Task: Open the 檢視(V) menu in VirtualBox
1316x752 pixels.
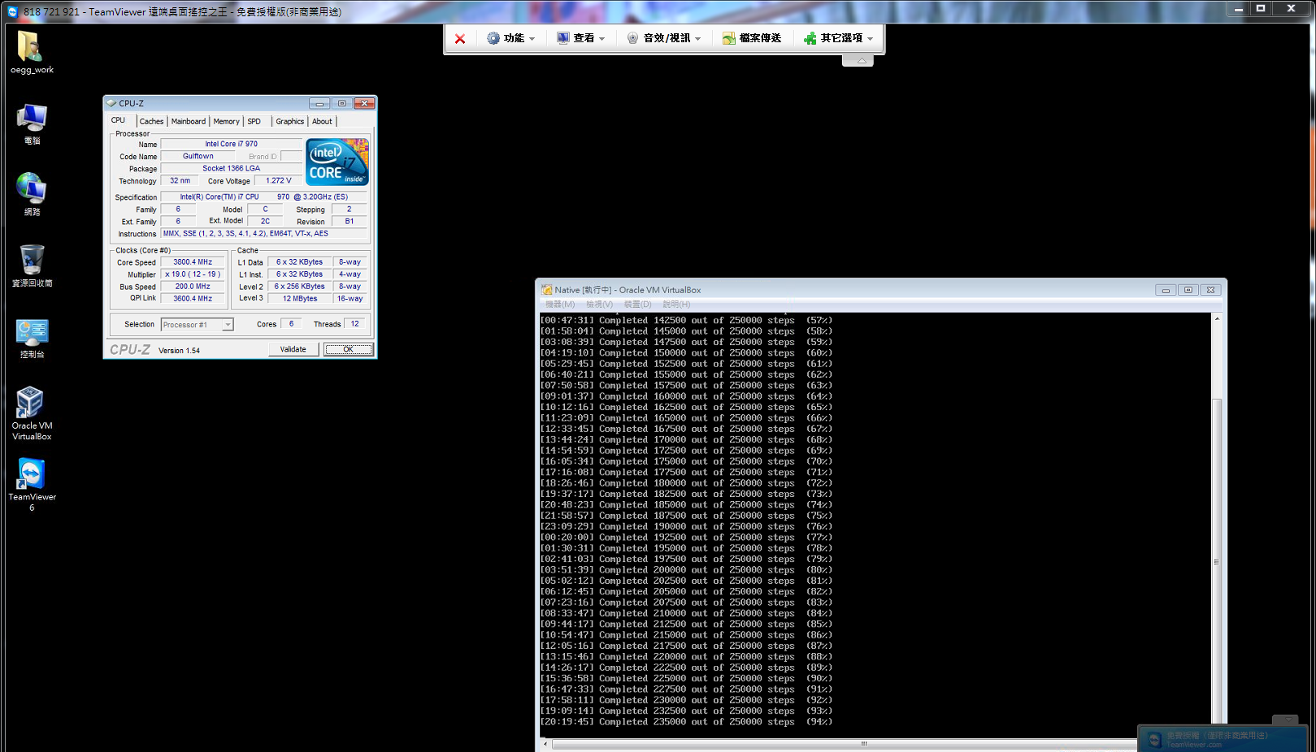Action: (600, 305)
